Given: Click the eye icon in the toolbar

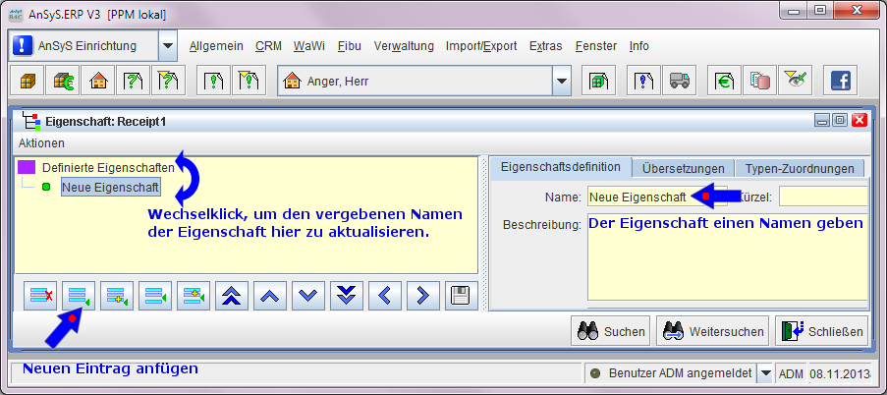Looking at the screenshot, I should click(x=794, y=82).
